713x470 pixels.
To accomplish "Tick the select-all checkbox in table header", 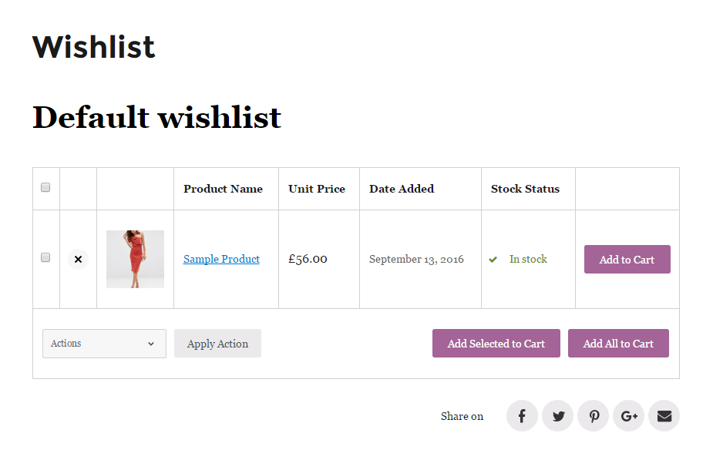I will click(x=45, y=187).
